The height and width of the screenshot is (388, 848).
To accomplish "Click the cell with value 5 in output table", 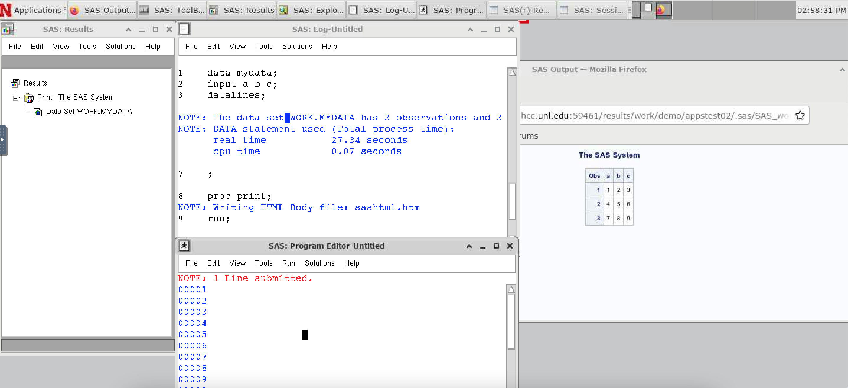I will (618, 204).
